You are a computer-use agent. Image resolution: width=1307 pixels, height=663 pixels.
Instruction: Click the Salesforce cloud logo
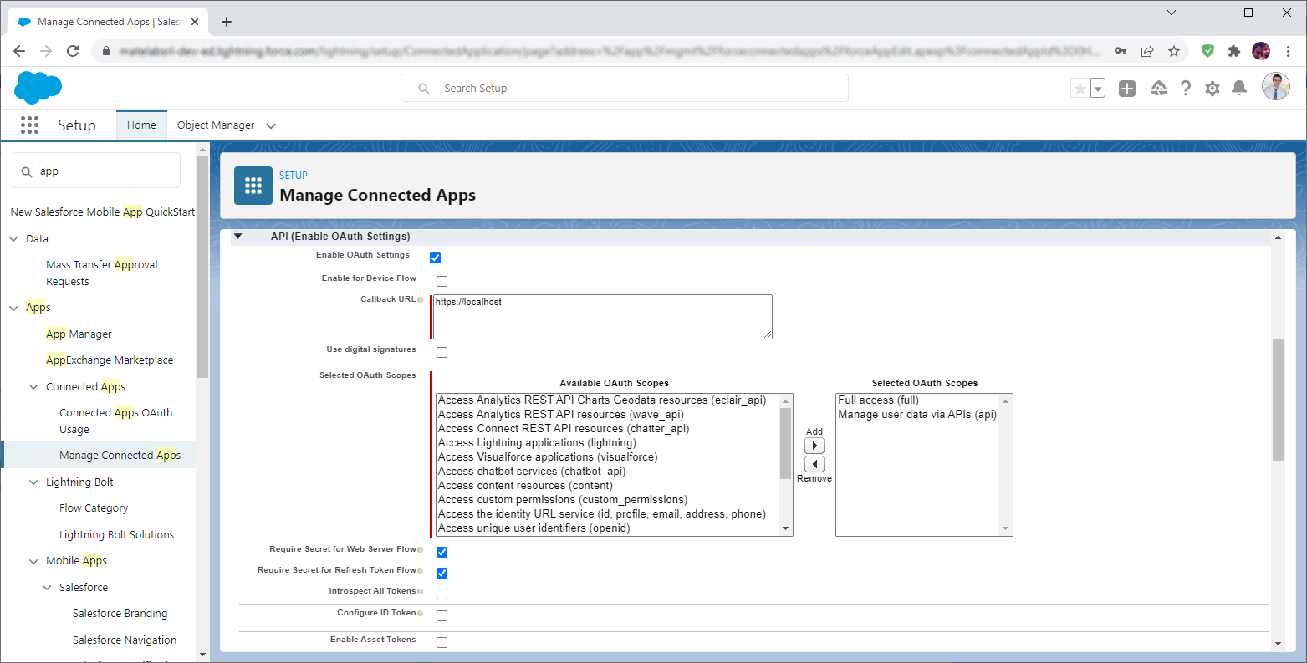point(38,88)
